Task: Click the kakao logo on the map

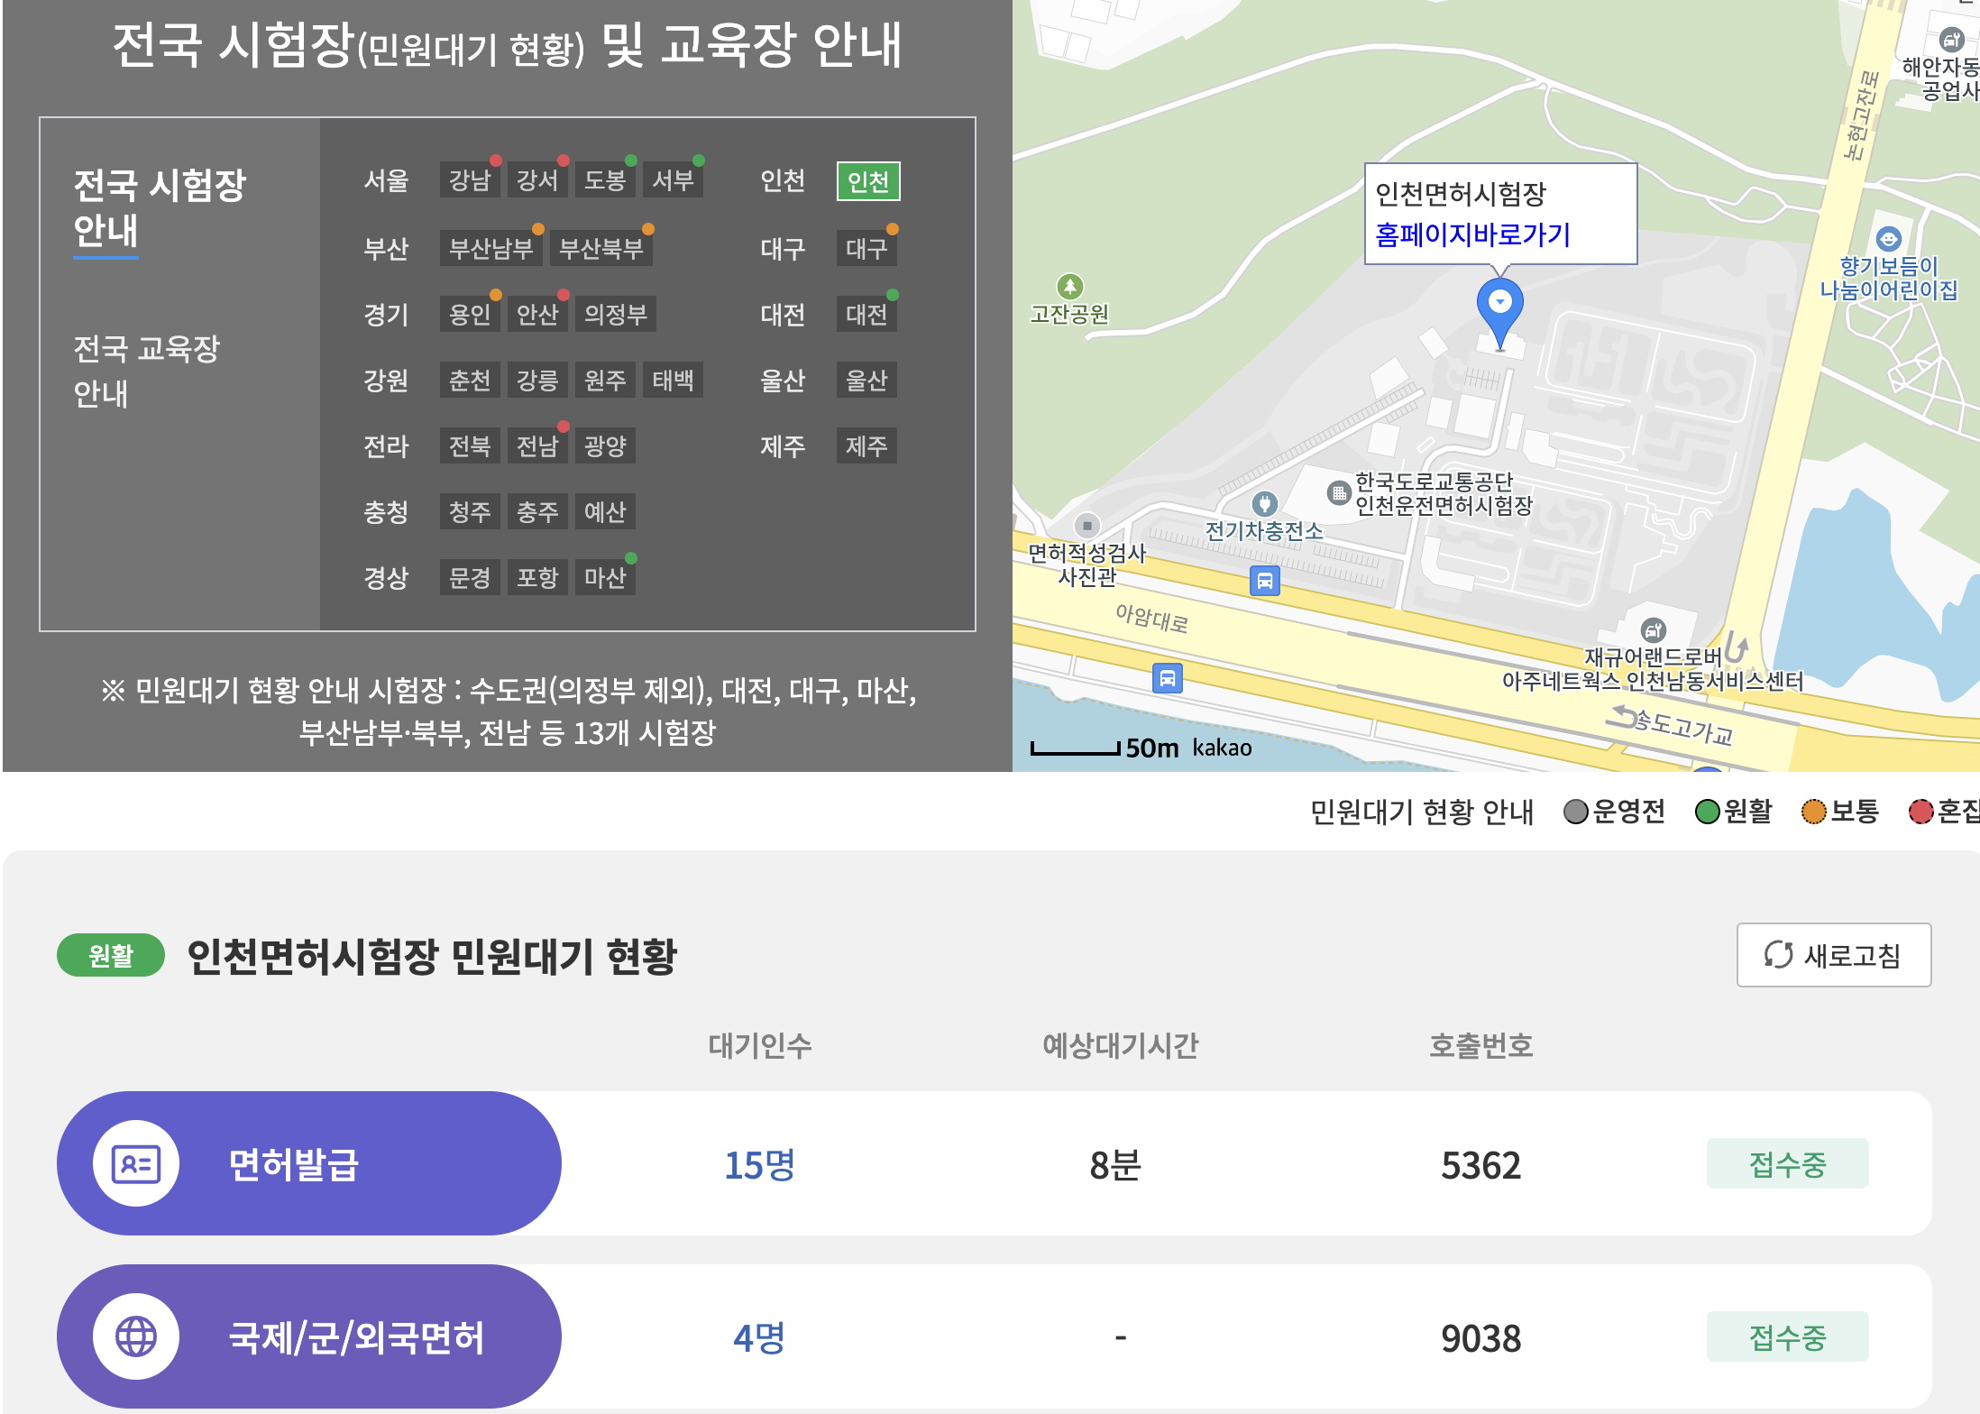Action: point(1222,747)
